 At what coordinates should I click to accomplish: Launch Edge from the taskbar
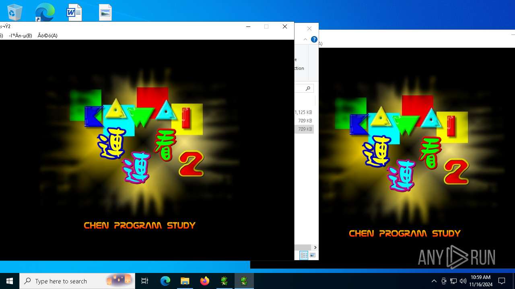(165, 281)
